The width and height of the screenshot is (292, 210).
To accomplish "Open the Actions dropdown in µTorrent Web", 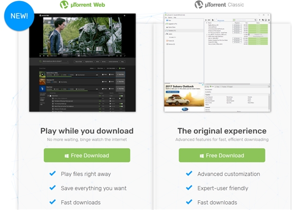I will 93,68.
